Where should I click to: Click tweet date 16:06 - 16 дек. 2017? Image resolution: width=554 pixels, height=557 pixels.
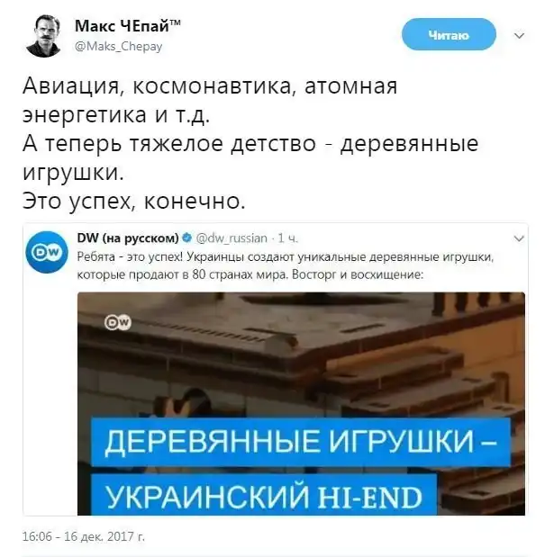tap(84, 536)
